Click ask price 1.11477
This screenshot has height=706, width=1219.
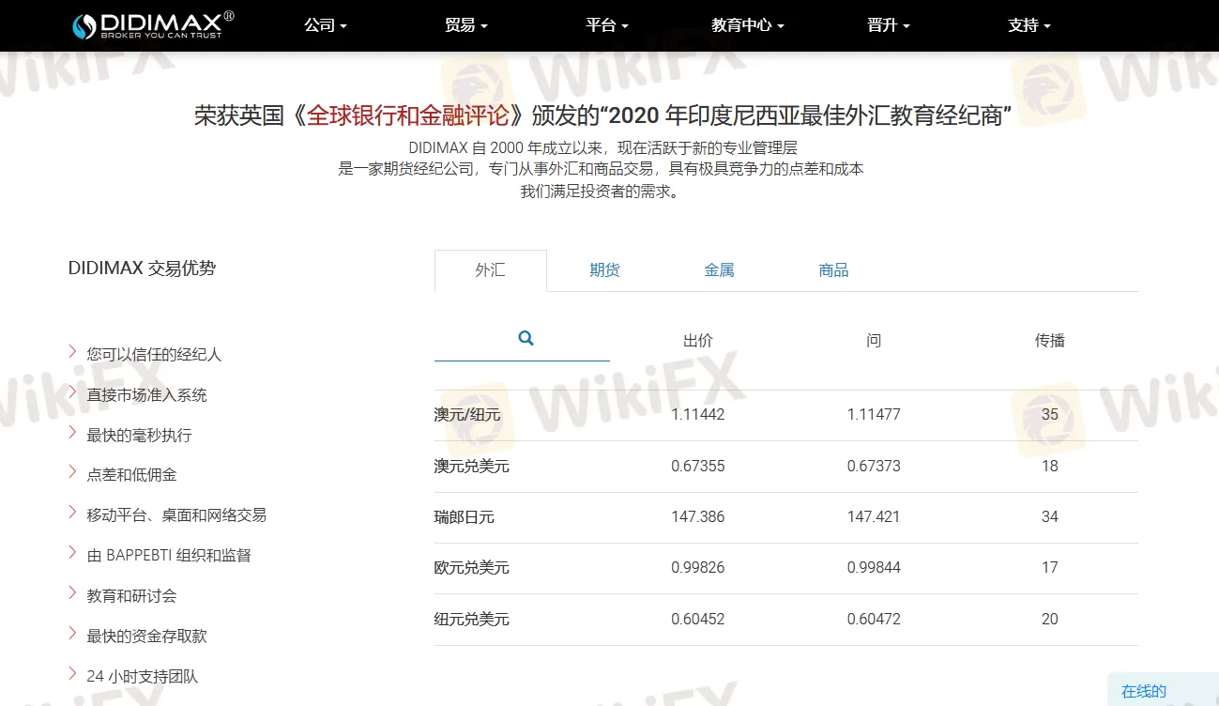pyautogui.click(x=874, y=414)
